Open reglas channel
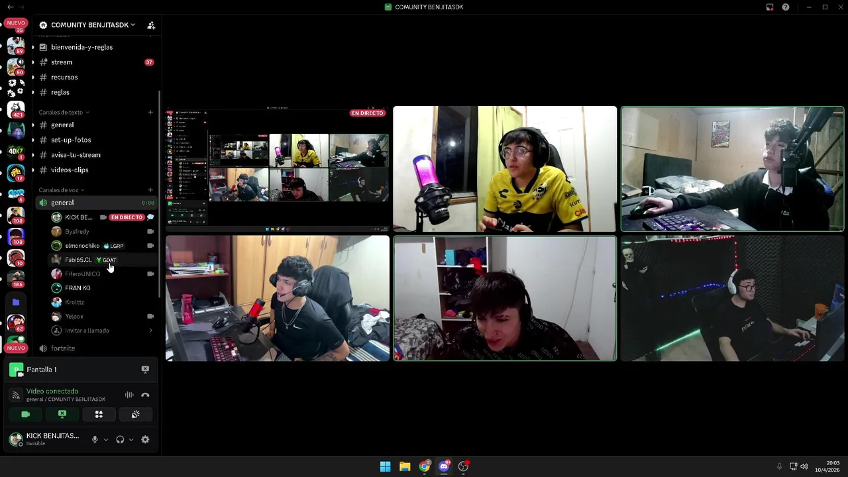 95,93
